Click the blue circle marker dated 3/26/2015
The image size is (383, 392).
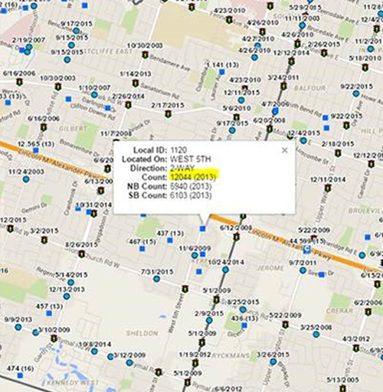273,361
